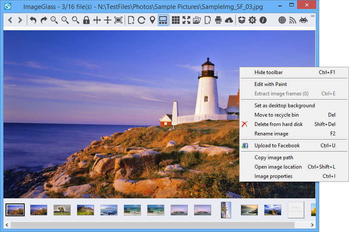Viewport: 349px width, 232px height.
Task: Select Delete from hard disk
Action: (278, 124)
